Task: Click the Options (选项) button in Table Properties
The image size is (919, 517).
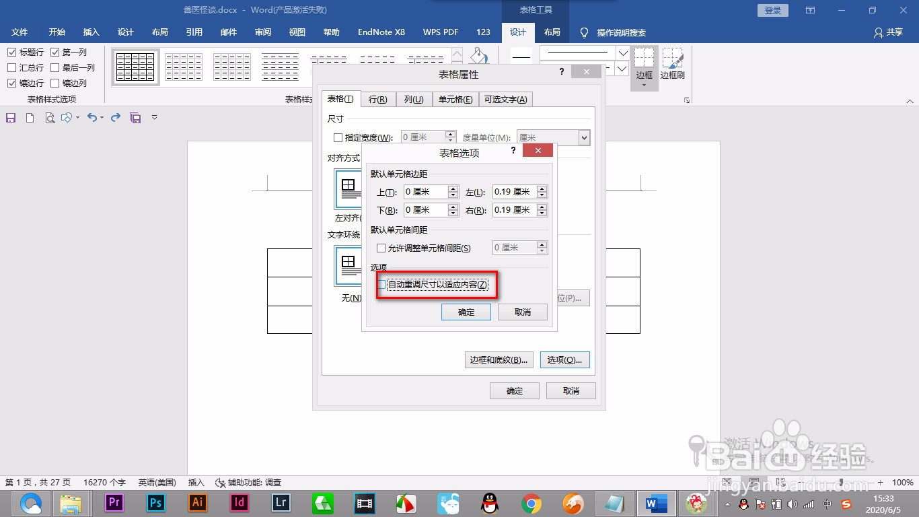Action: 565,359
